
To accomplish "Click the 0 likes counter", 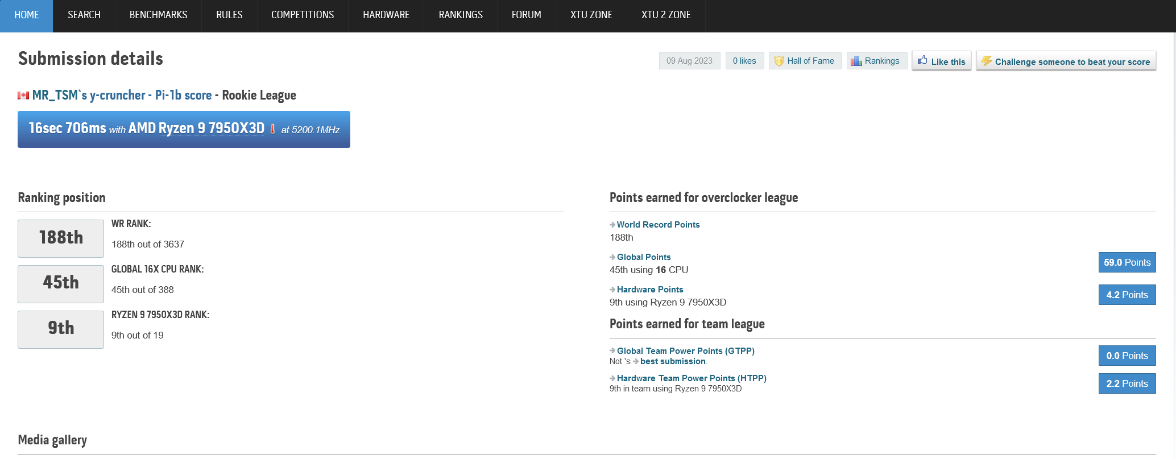I will [x=744, y=61].
